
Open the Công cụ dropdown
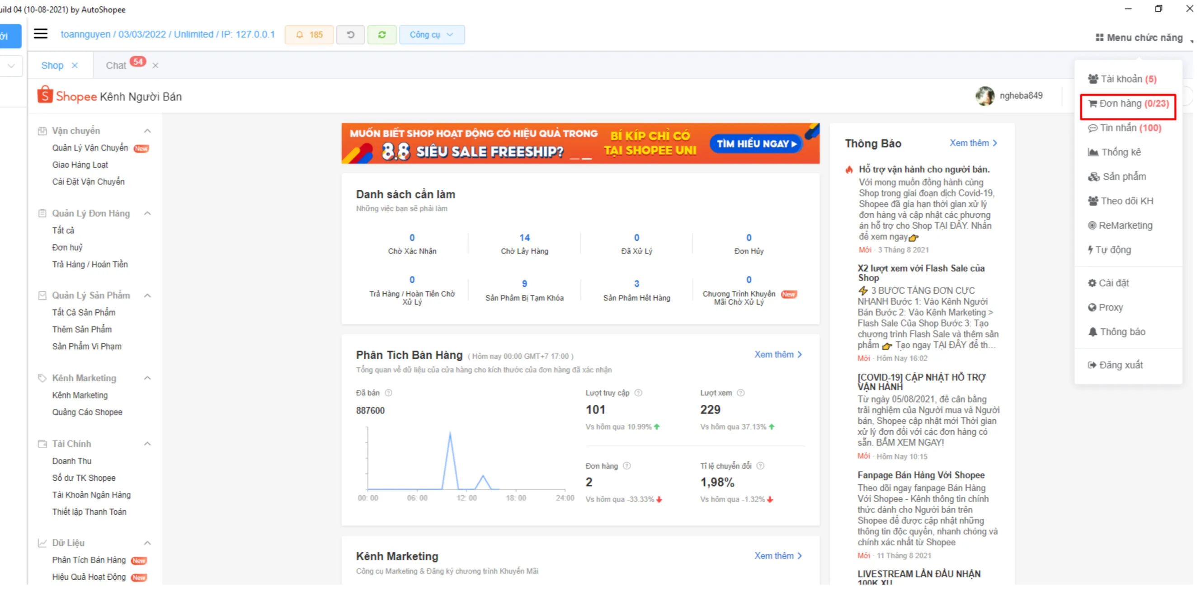(x=432, y=34)
